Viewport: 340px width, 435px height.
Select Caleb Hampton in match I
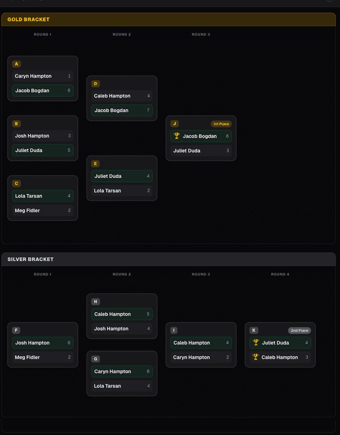[201, 343]
